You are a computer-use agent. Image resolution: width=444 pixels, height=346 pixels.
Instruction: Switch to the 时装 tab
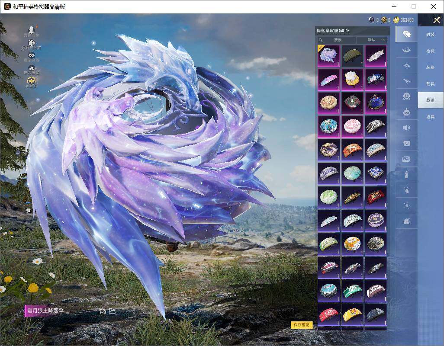(x=431, y=35)
